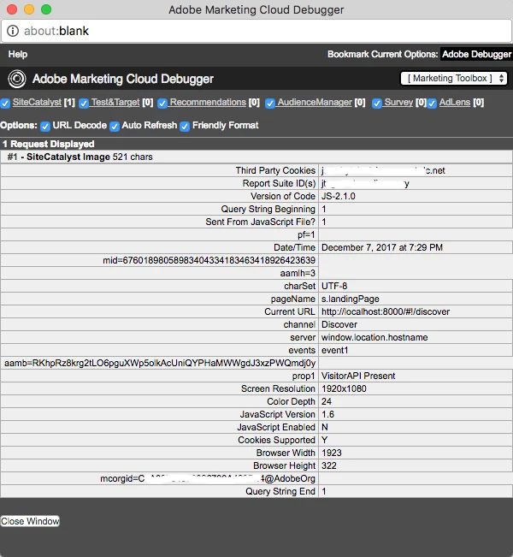
Task: Click the Adobe Debugger bookmark link
Action: [476, 54]
